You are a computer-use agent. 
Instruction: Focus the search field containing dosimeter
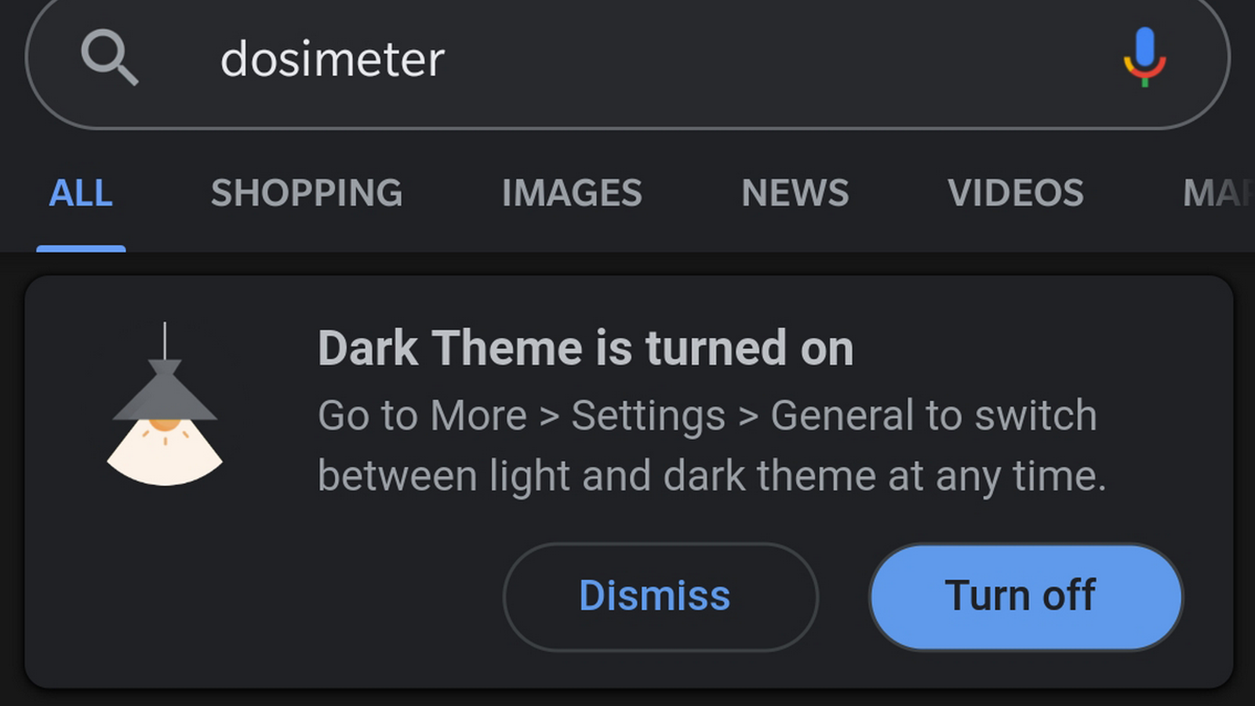[333, 59]
